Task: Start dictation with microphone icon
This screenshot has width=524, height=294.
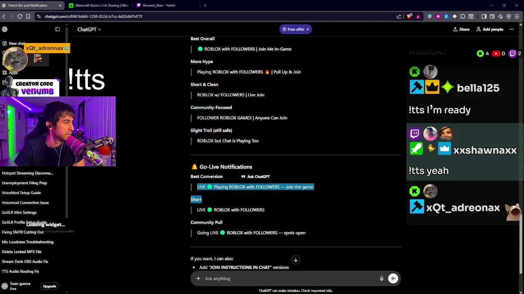Action: [x=382, y=278]
